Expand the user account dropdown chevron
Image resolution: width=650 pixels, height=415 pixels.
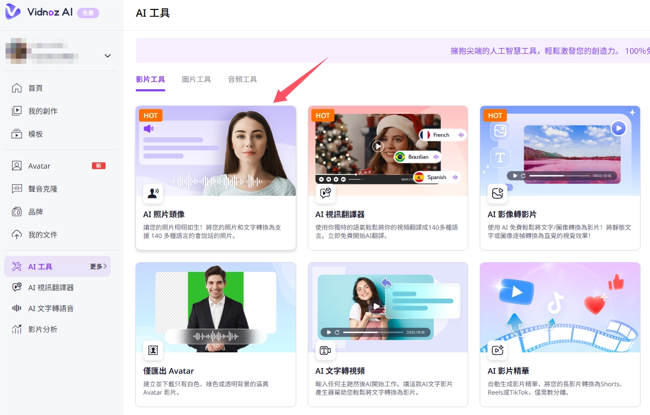108,56
